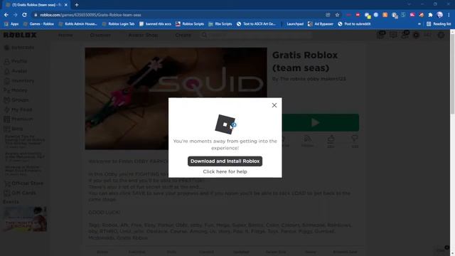
Task: Open the Chrome extensions puzzle icon
Action: click(x=431, y=15)
